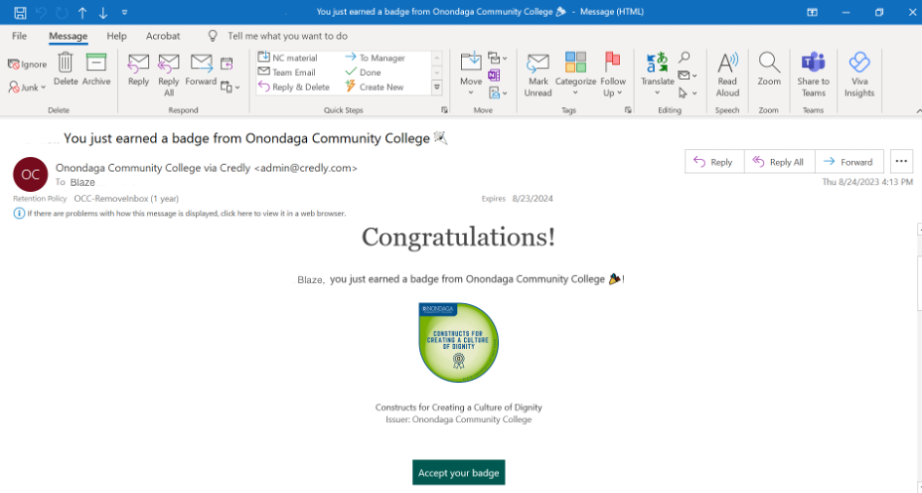Click the ribbon Forward button
The width and height of the screenshot is (922, 493).
point(201,70)
